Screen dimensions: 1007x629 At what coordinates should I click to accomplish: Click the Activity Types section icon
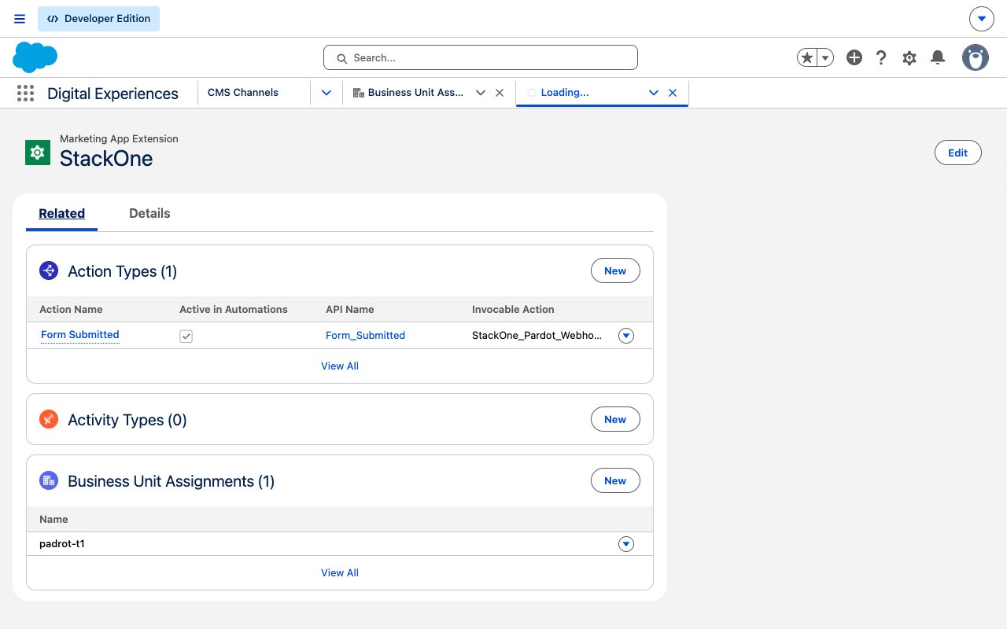coord(49,420)
